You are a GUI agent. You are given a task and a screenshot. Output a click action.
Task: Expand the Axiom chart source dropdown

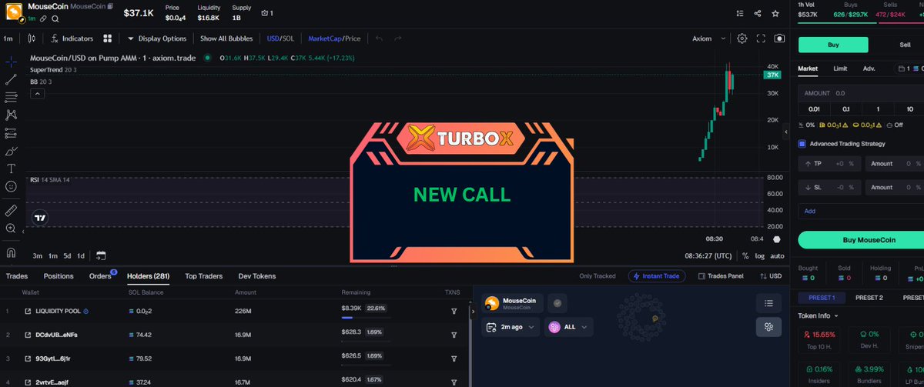click(709, 38)
